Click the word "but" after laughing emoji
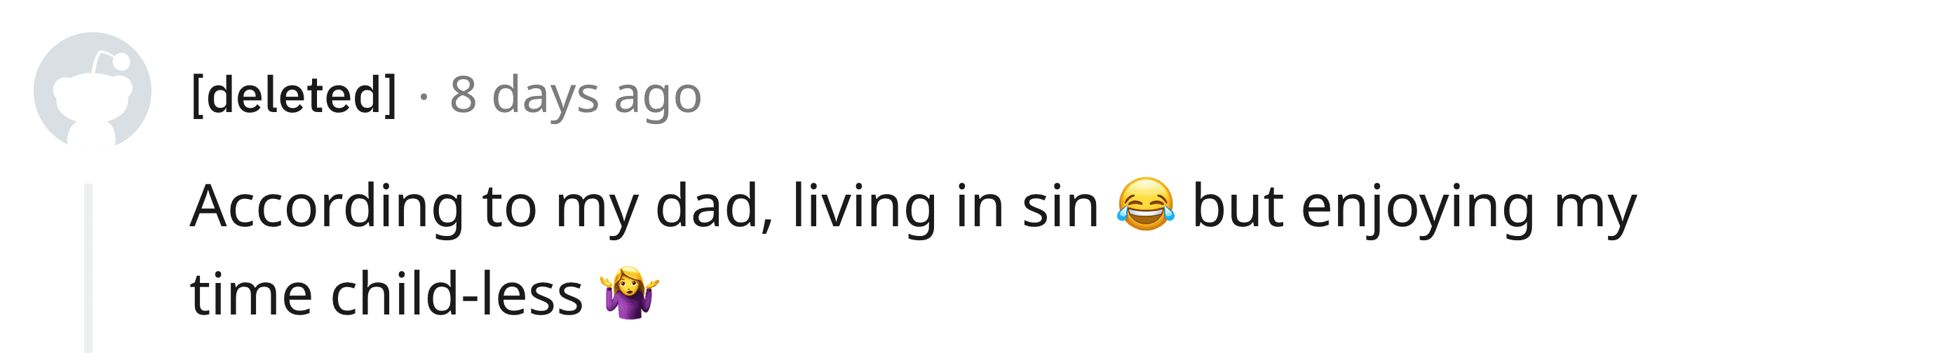1934x353 pixels. 1237,207
